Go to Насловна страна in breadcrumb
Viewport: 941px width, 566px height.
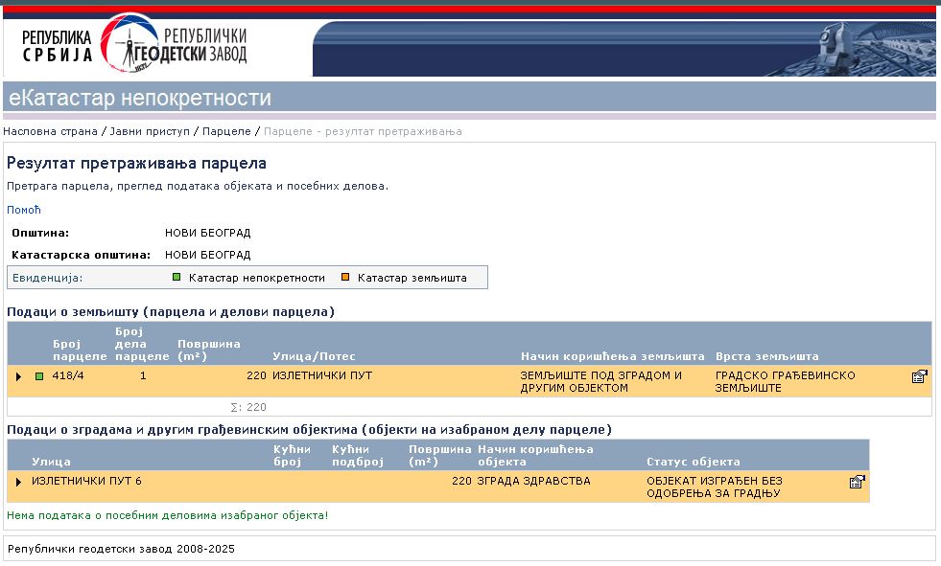[50, 131]
